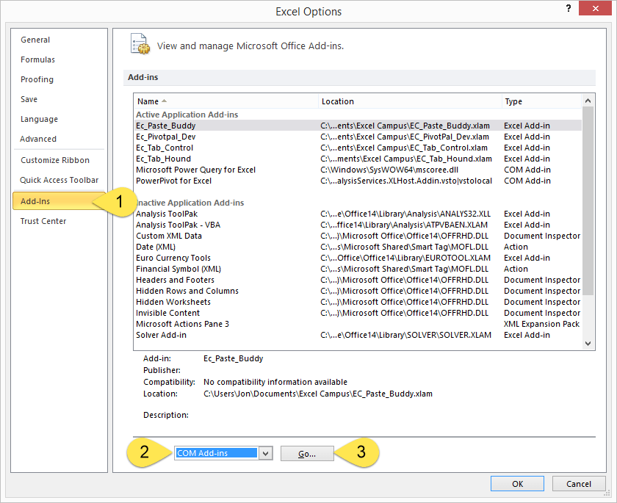Go to Customize Ribbon settings
Screen dimensions: 617x503
(x=55, y=160)
